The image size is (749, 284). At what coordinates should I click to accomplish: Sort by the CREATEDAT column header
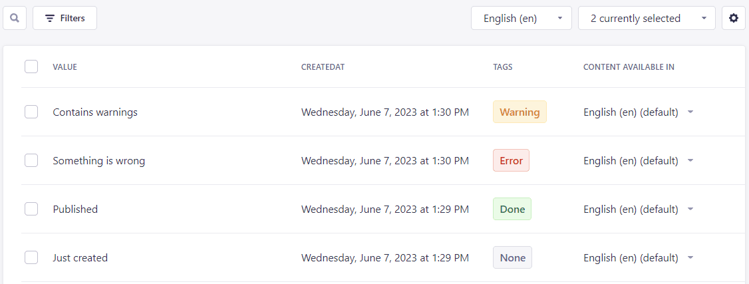tap(323, 67)
